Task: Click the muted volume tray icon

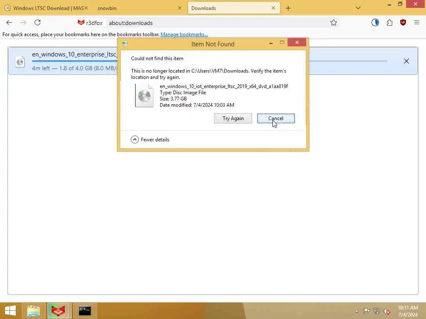Action: tap(387, 311)
